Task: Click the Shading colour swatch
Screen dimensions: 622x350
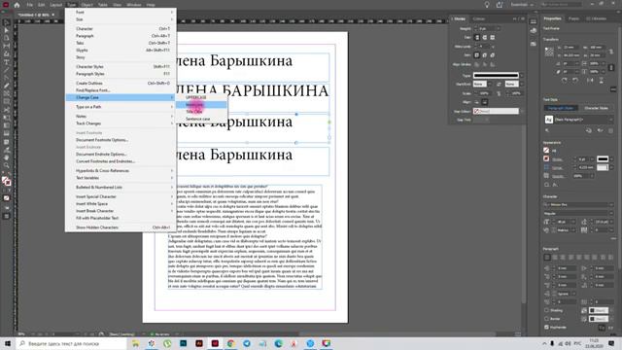Action: 599,310
